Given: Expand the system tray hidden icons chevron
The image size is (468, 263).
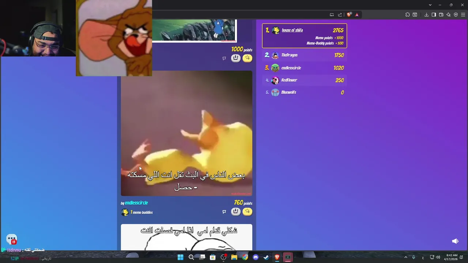Looking at the screenshot, I should [x=405, y=257].
